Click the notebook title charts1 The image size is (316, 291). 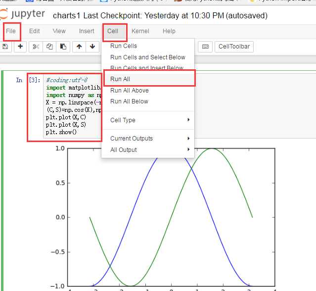pos(66,15)
